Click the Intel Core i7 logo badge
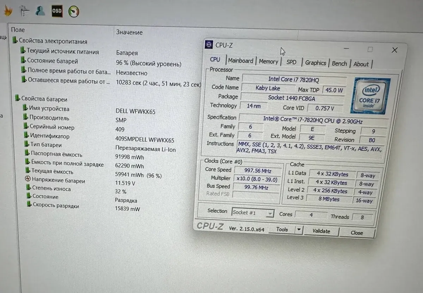Screen dimensions: 423x293 click(x=370, y=96)
